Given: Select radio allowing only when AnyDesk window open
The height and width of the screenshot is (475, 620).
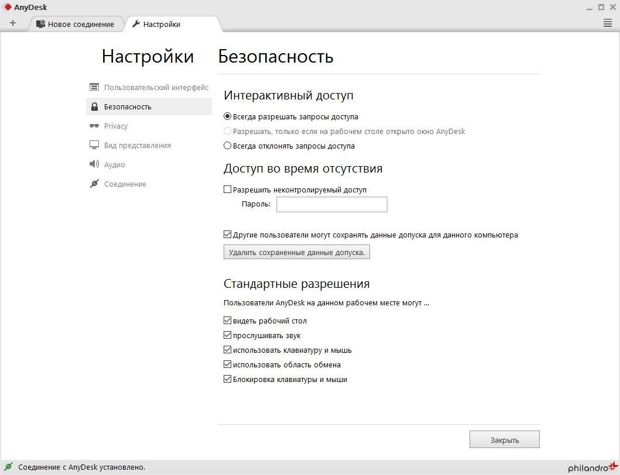Looking at the screenshot, I should 227,131.
